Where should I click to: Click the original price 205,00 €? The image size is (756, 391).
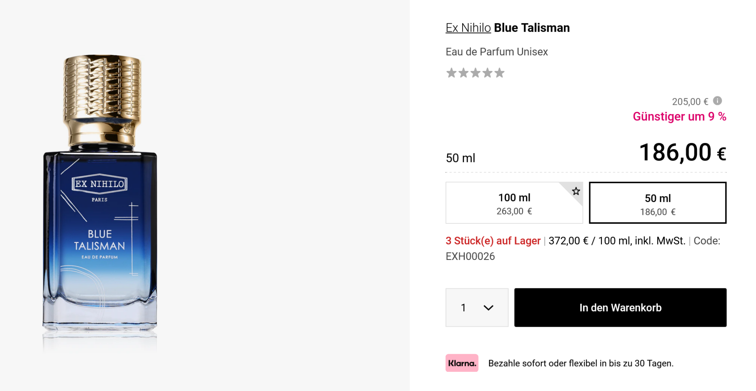point(690,102)
